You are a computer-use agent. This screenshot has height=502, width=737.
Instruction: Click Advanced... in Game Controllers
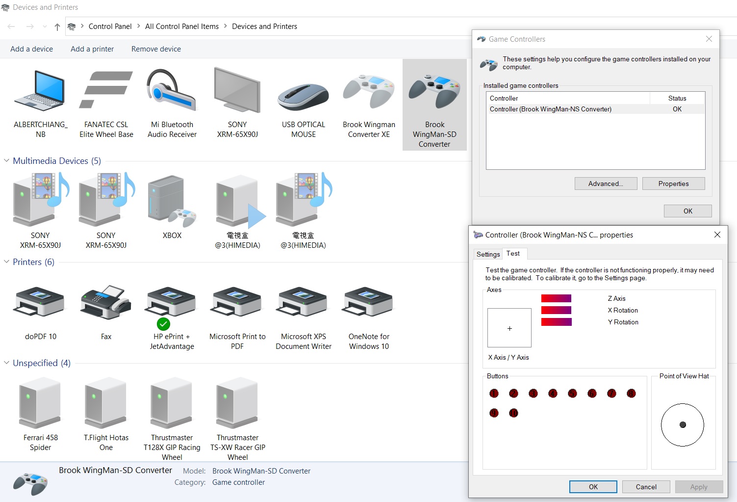606,184
